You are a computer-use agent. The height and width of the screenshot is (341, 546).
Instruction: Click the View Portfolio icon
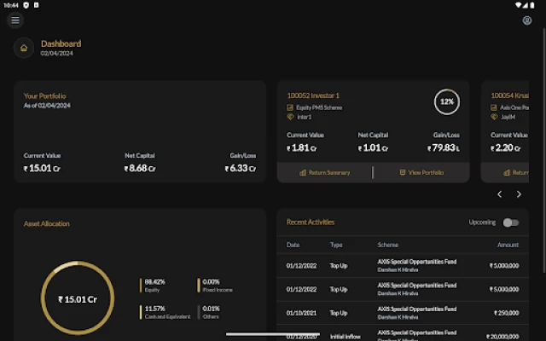[403, 172]
